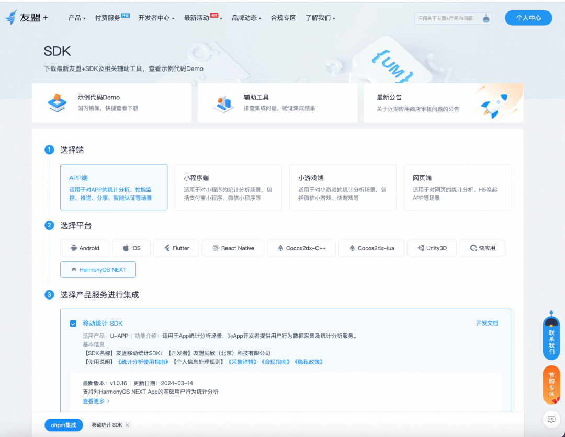
Task: Open the 最新公告 card title
Action: [x=389, y=97]
